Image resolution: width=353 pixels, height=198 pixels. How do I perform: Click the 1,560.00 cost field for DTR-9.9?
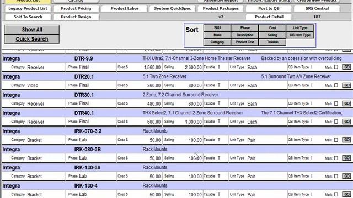[152, 67]
